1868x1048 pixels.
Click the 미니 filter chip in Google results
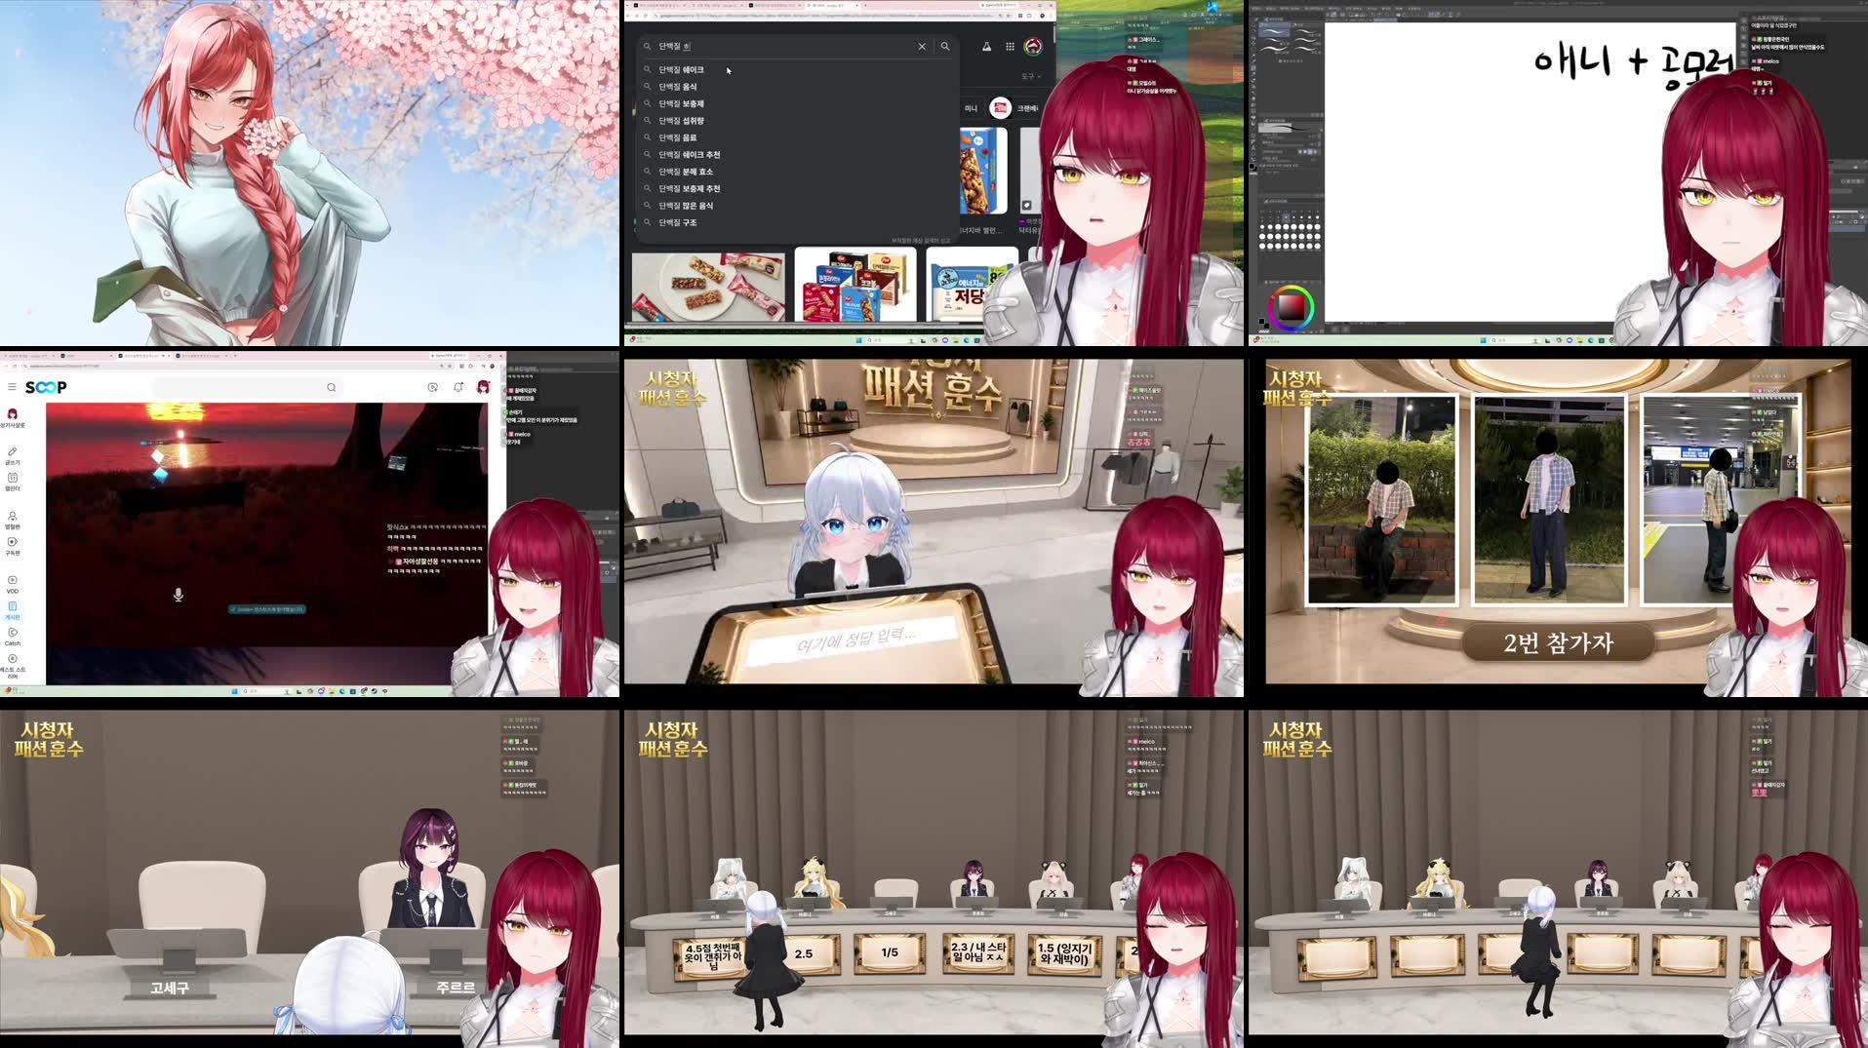971,108
